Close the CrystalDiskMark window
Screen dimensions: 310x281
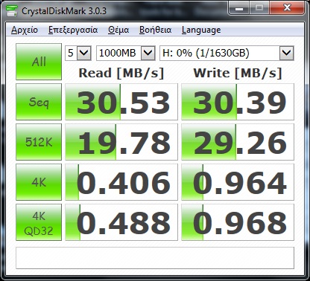[287, 8]
